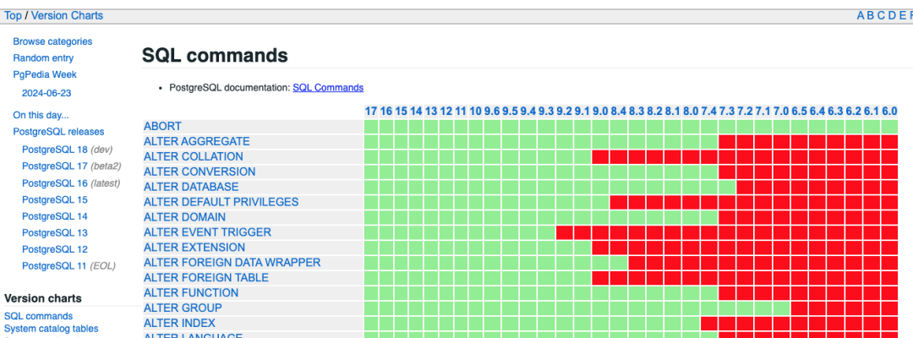This screenshot has height=338, width=913.
Task: Select version 14 column header
Action: coord(416,111)
